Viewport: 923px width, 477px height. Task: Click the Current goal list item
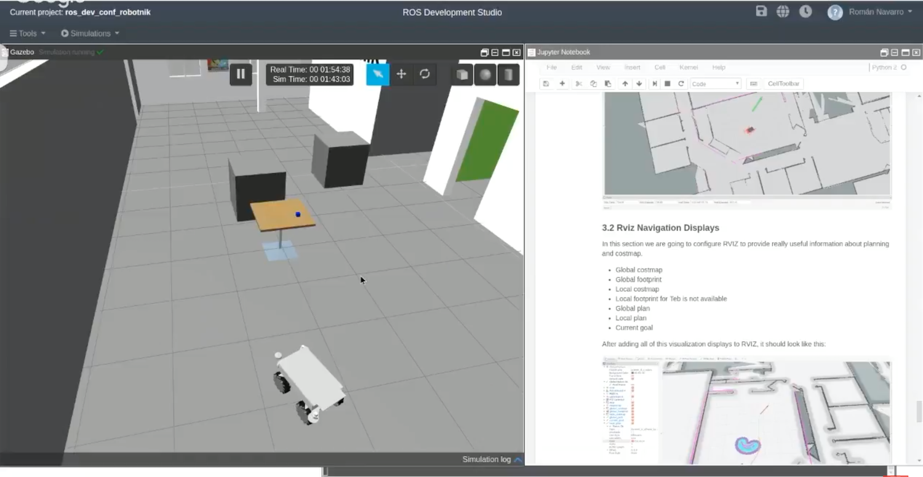[634, 328]
